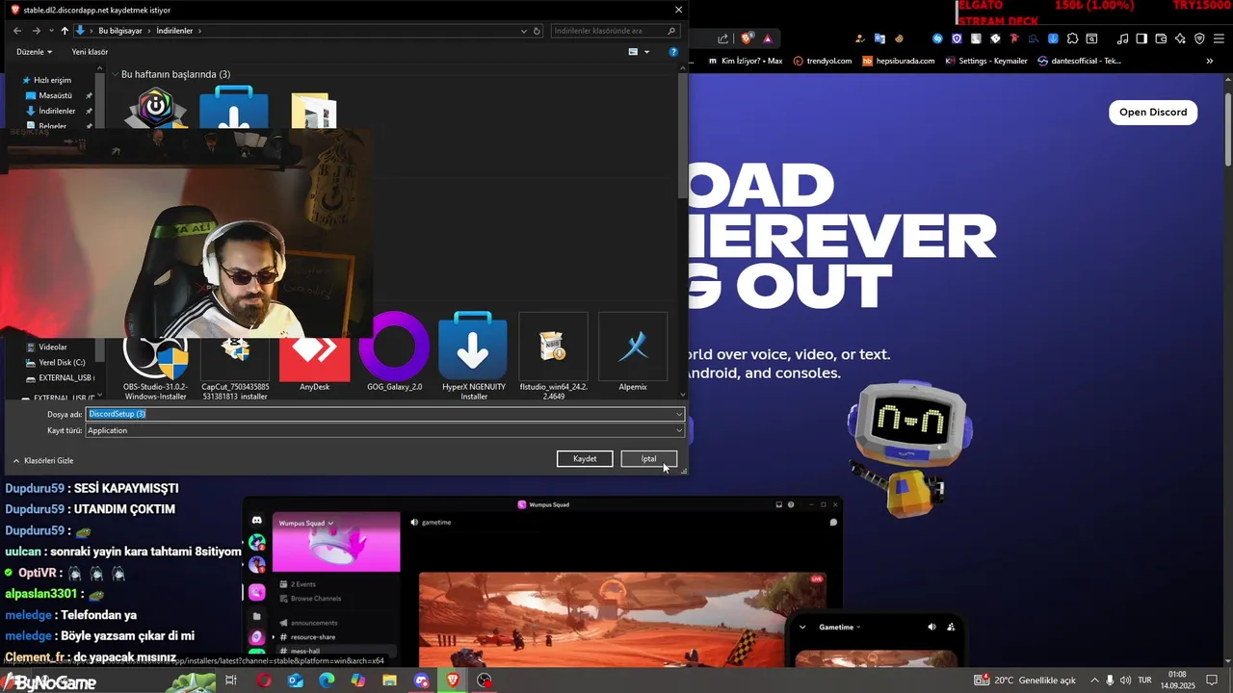Open hepsiburada.com bookmark
The width and height of the screenshot is (1233, 693).
point(899,61)
